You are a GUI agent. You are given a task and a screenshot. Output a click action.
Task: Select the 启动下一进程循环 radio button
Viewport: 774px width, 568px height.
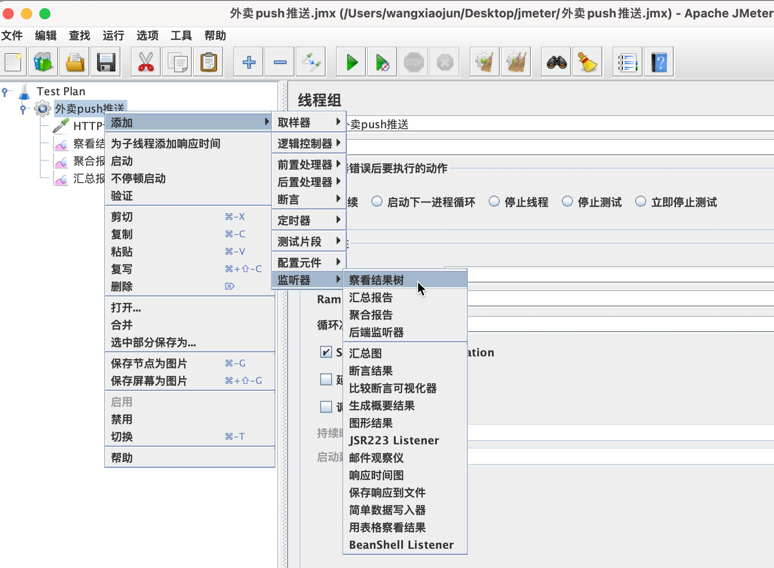point(377,202)
